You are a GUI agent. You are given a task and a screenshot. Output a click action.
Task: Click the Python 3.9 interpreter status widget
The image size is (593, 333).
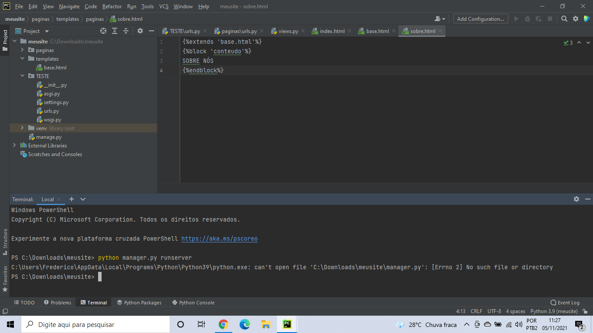click(554, 311)
